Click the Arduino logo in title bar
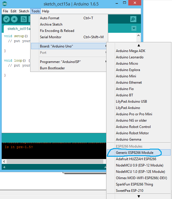The height and width of the screenshot is (199, 172). coord(5,4)
